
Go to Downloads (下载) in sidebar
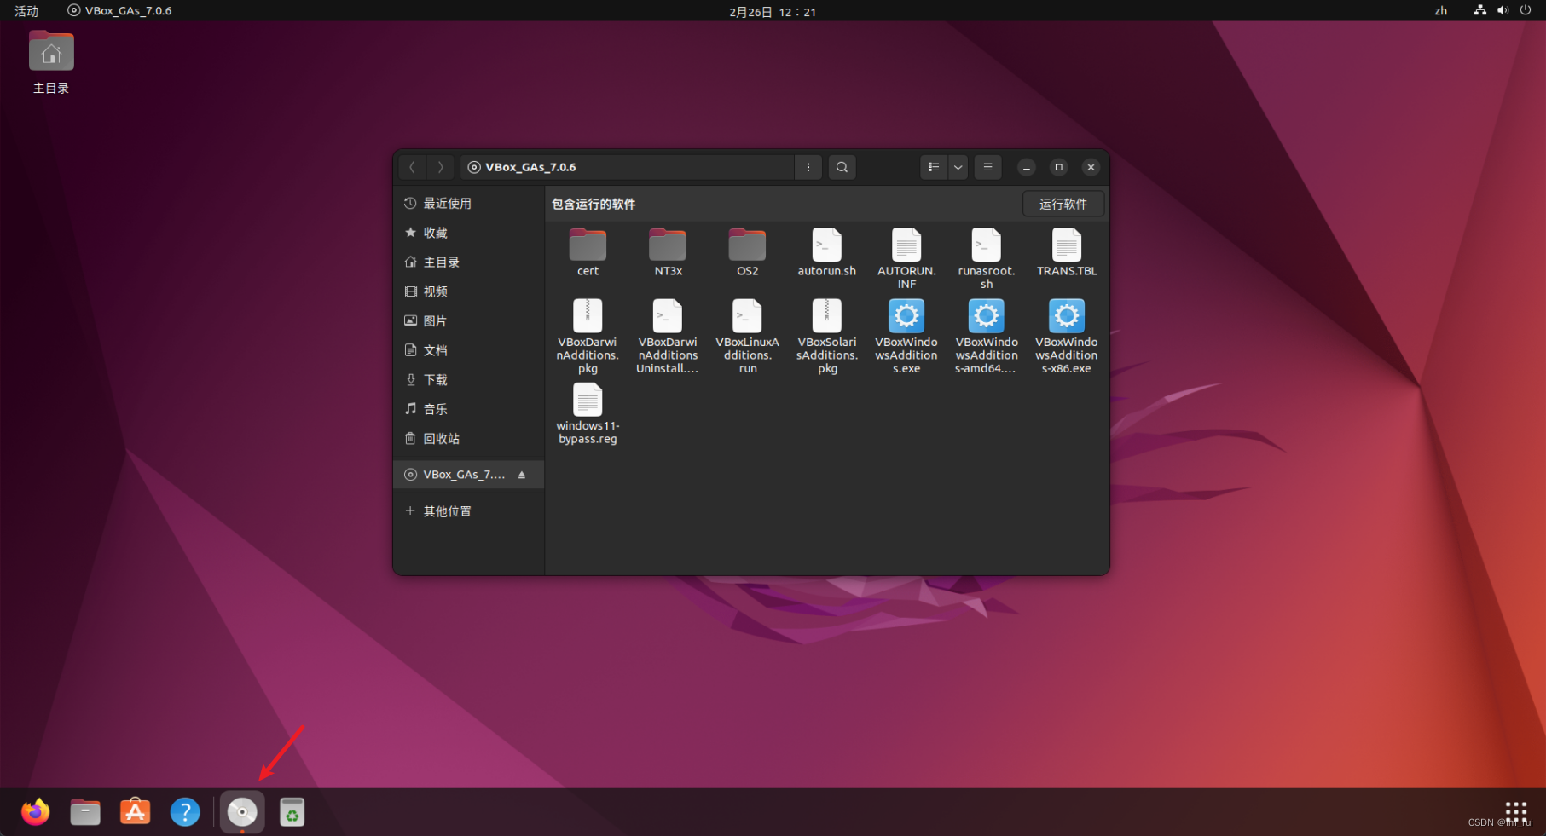pos(468,379)
